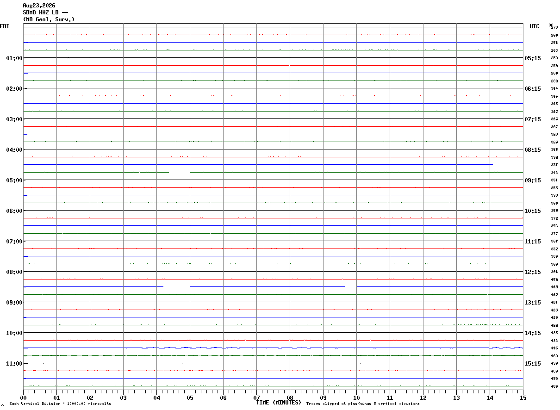
Task: Click the 05:15 UTC time label
Action: click(533, 58)
